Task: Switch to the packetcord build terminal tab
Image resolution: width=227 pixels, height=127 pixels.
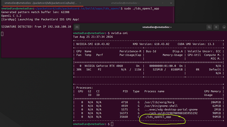Action: coord(41,3)
